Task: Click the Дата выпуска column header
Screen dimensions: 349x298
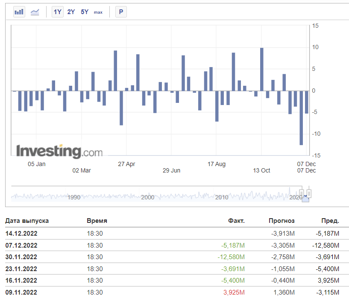Action: click(x=27, y=221)
